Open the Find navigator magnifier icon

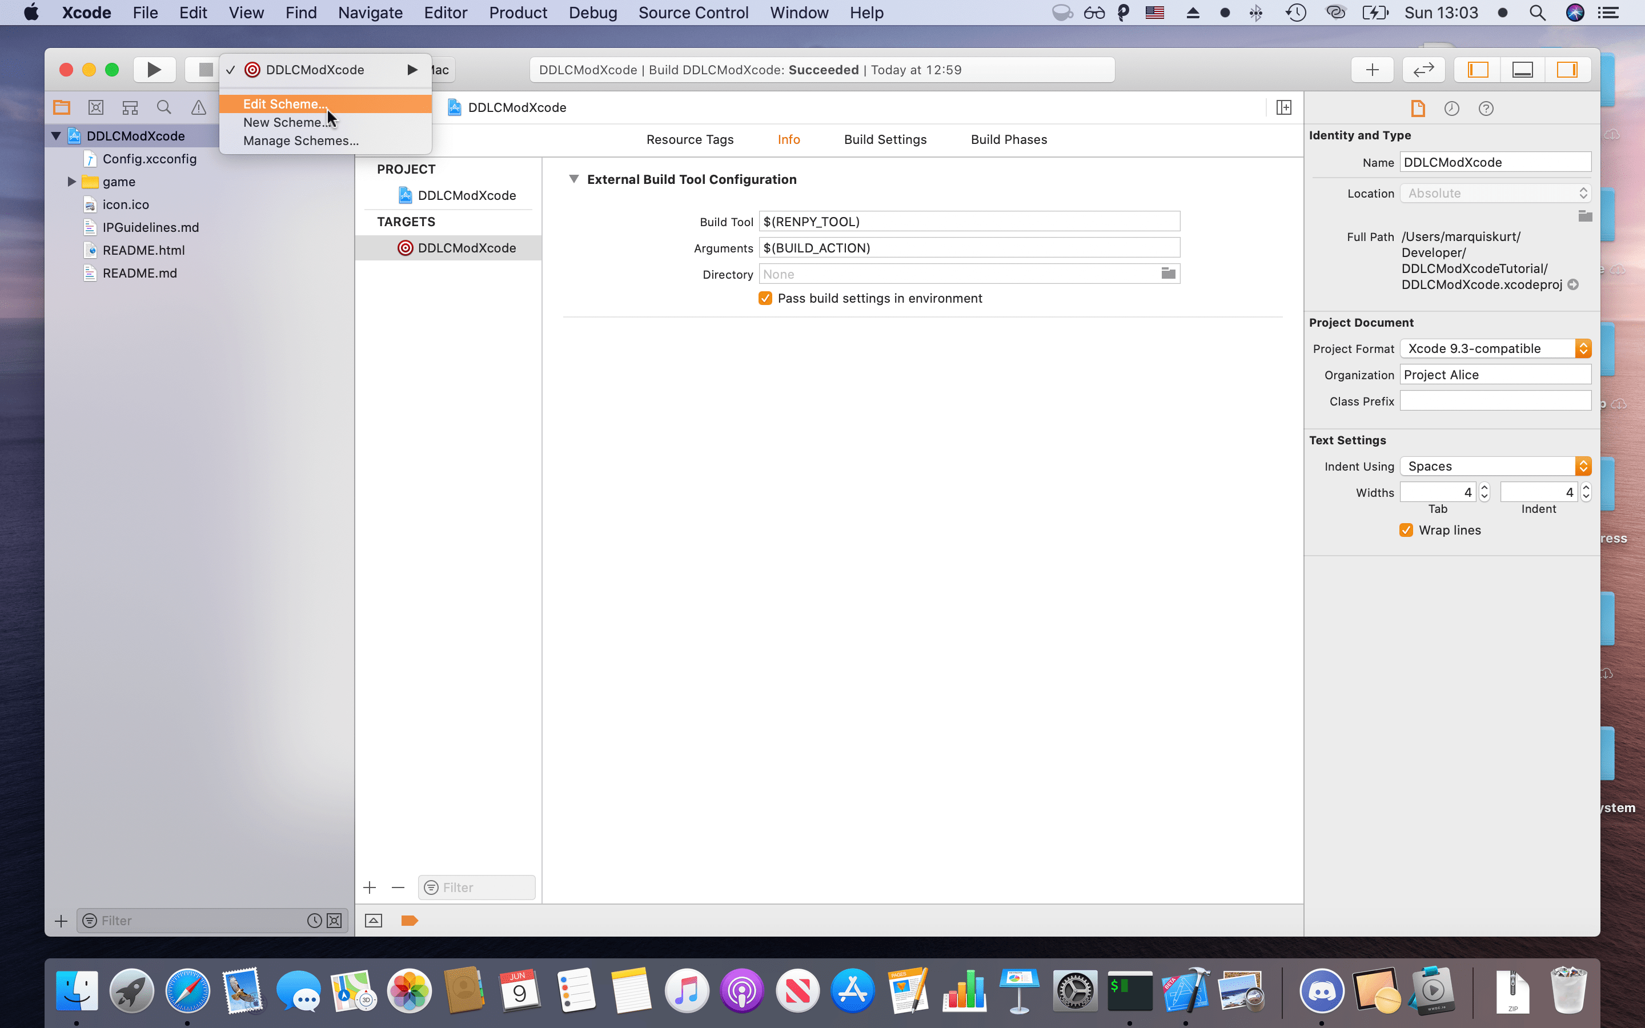(x=164, y=107)
